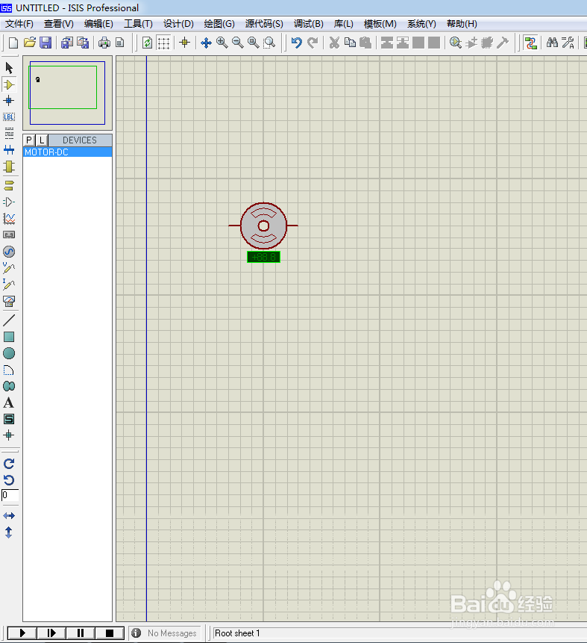
Task: Click the Zoom Out magnifier
Action: (238, 43)
